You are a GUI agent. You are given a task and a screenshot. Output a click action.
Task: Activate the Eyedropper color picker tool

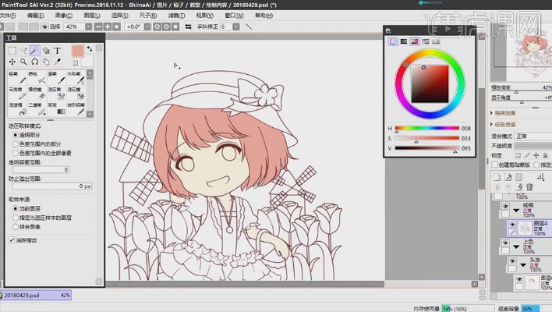click(x=57, y=62)
